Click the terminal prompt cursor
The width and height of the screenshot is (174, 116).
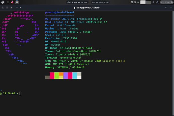pyautogui.click(x=21, y=94)
